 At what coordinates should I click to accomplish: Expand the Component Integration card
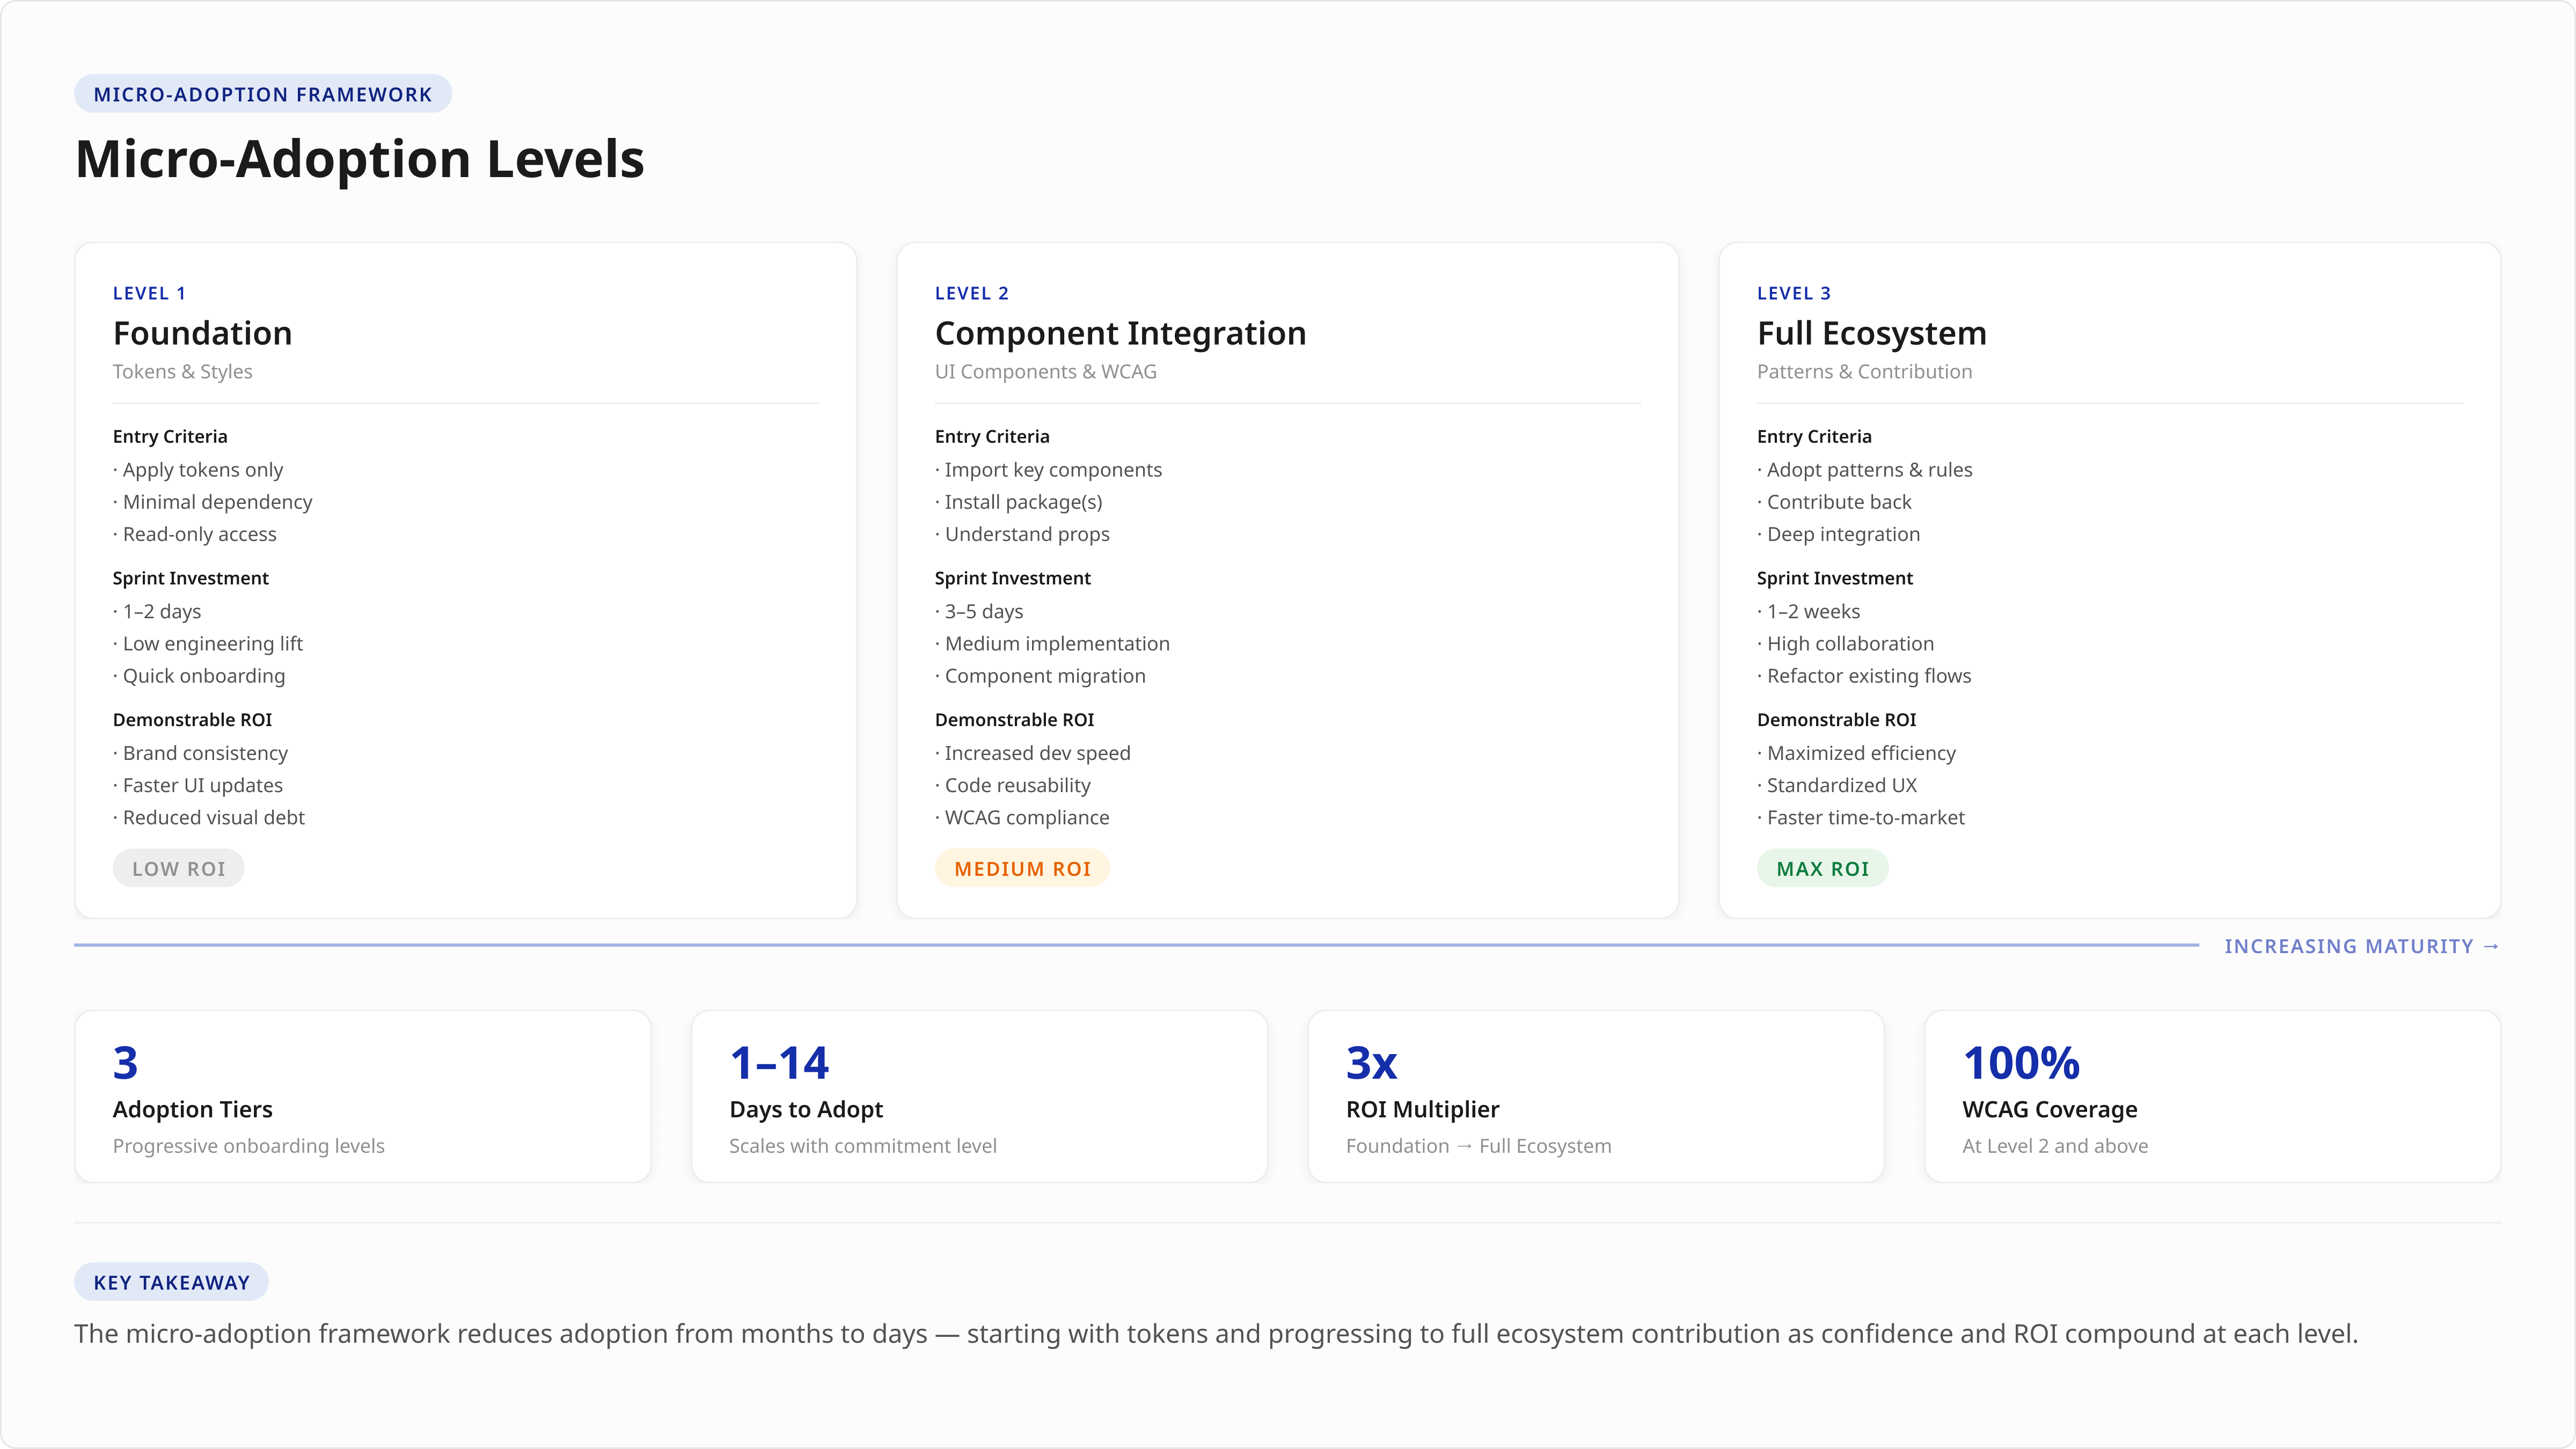[x=1120, y=333]
